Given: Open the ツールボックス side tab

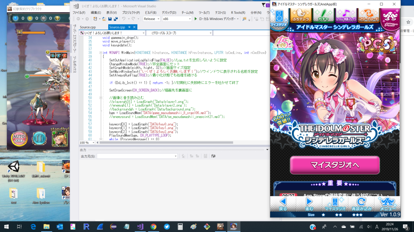Looking at the screenshot, I should [75, 65].
